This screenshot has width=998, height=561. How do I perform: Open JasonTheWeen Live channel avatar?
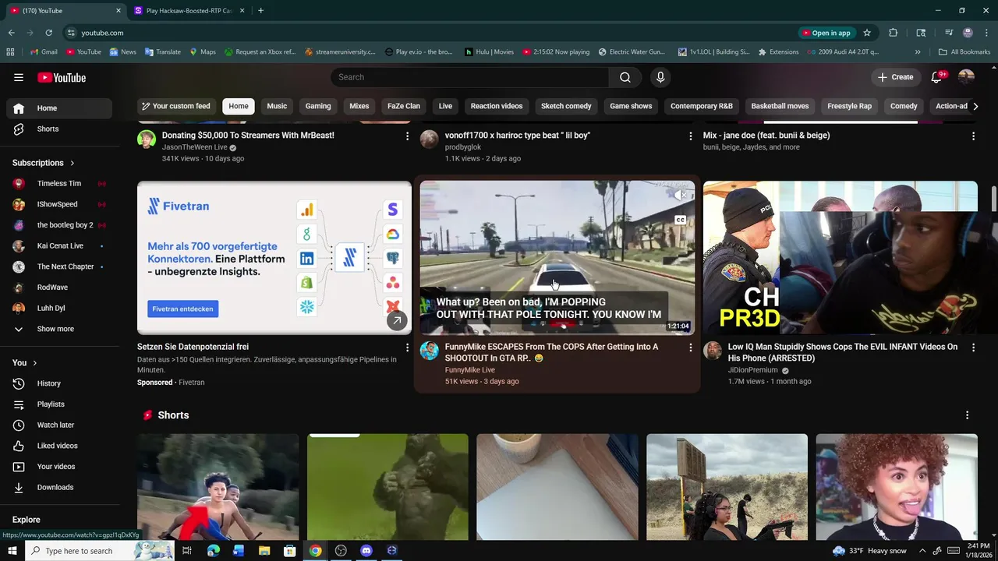(147, 139)
